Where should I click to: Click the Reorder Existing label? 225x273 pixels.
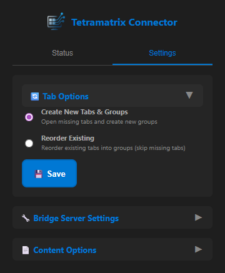click(67, 138)
